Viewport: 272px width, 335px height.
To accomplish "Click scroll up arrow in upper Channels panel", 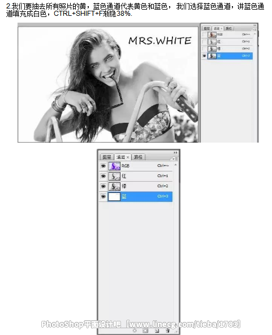I will point(254,34).
